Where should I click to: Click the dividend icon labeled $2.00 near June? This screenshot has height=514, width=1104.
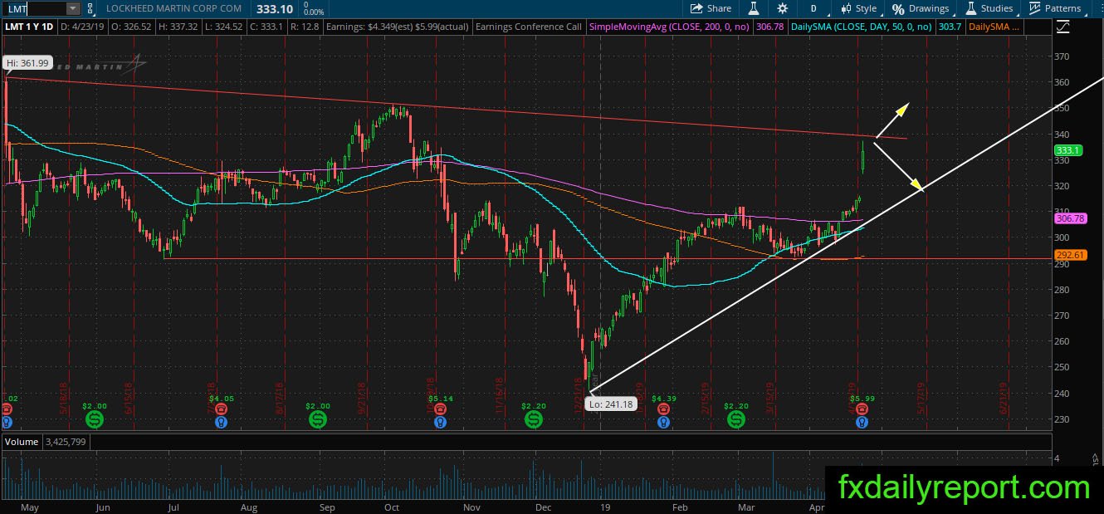click(x=95, y=420)
